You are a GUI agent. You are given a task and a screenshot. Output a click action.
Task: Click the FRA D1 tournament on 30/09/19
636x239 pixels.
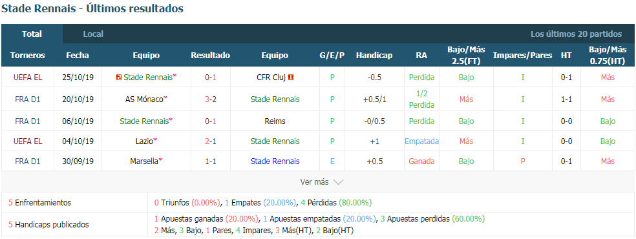point(28,161)
